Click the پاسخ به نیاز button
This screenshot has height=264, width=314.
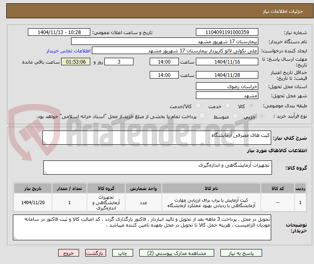(x=241, y=253)
